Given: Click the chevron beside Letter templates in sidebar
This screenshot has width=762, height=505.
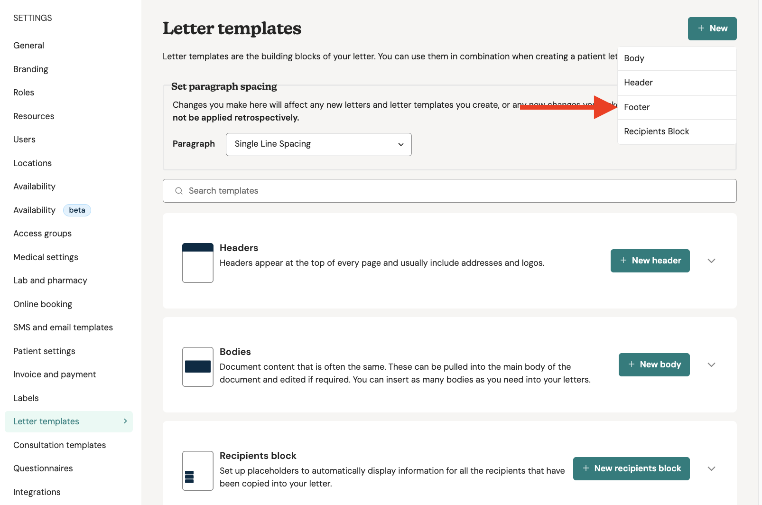Looking at the screenshot, I should point(125,421).
